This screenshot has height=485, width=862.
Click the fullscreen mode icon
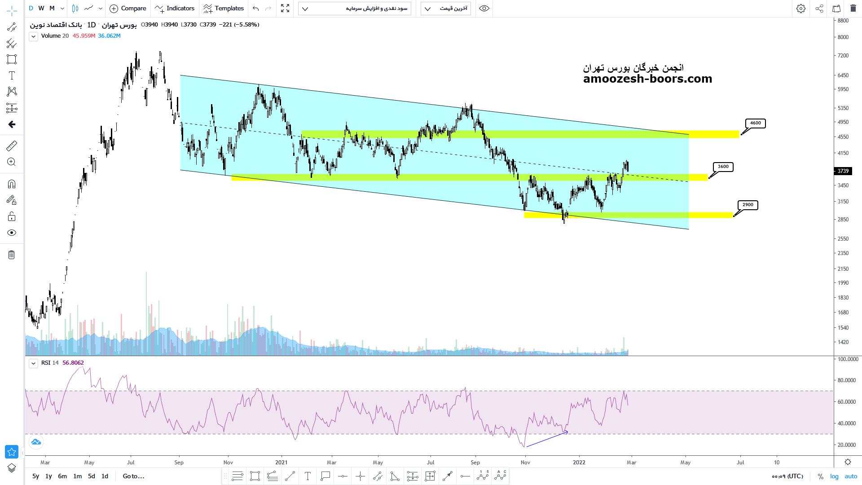point(285,9)
